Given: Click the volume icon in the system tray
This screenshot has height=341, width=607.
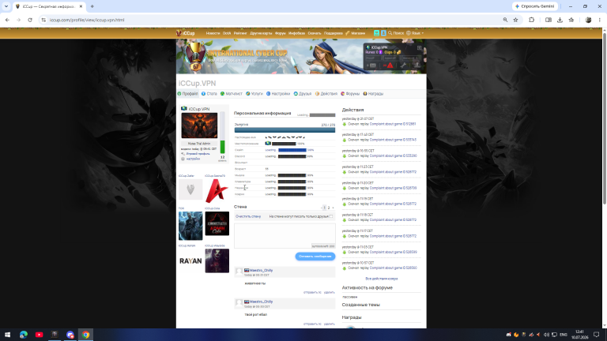Looking at the screenshot, I should [x=546, y=335].
